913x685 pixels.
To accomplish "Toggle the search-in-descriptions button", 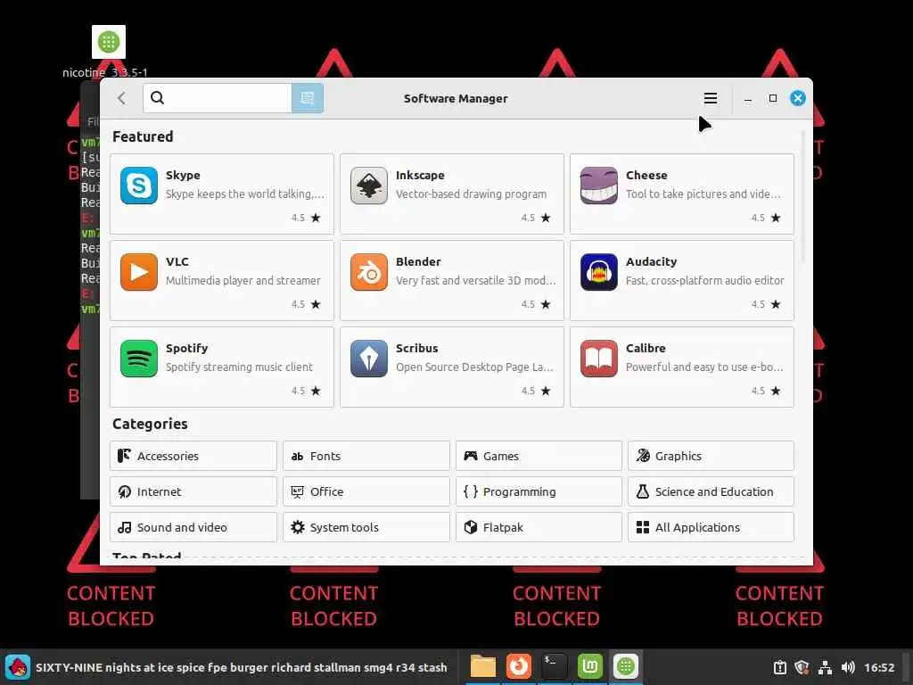I will coord(308,98).
